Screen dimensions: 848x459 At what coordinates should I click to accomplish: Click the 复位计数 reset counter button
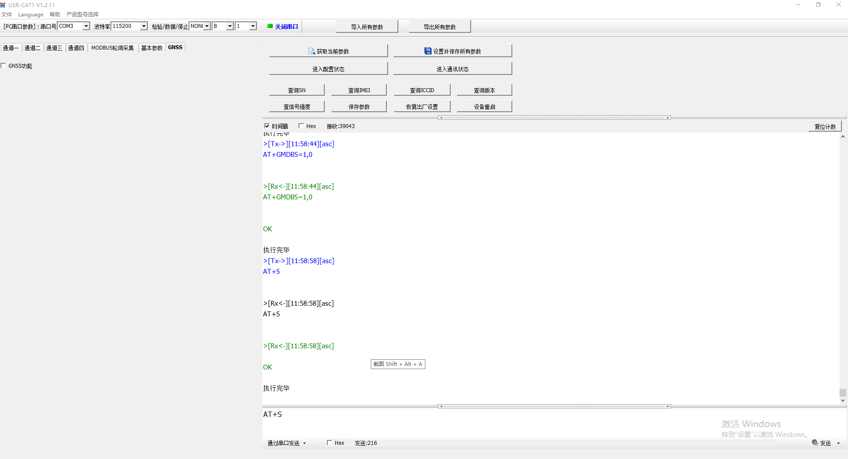[x=825, y=127]
